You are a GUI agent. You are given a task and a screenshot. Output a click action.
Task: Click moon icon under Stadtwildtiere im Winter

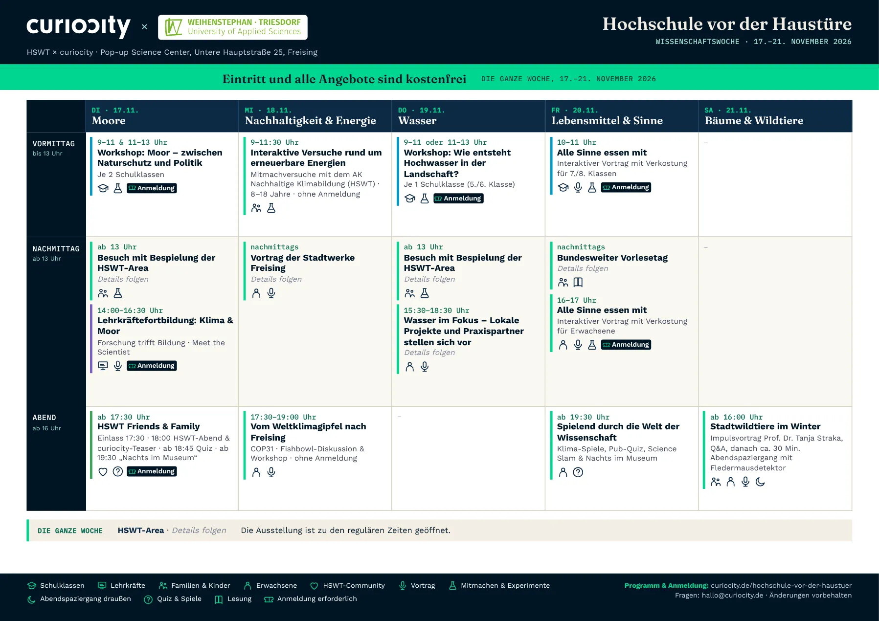(760, 482)
